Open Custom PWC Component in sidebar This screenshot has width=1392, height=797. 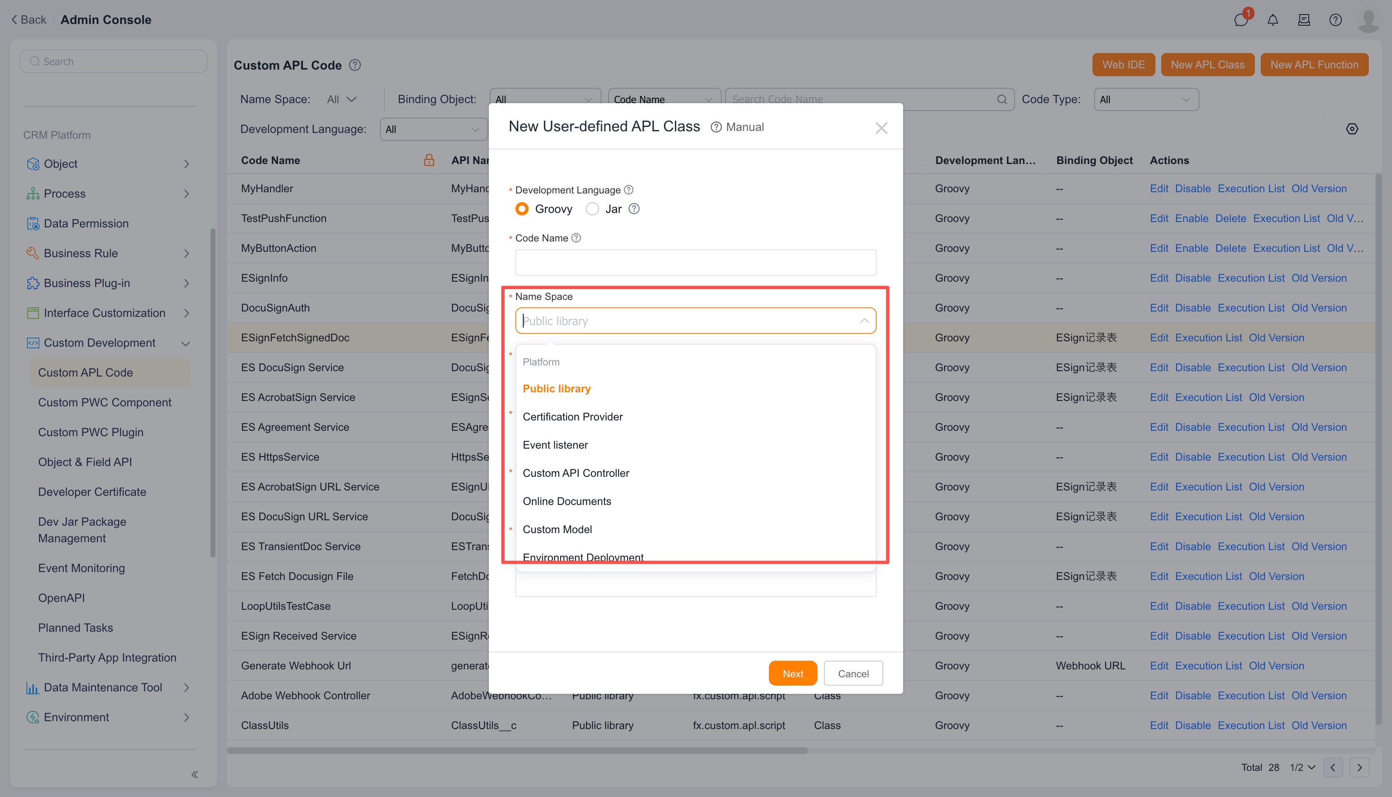coord(104,402)
